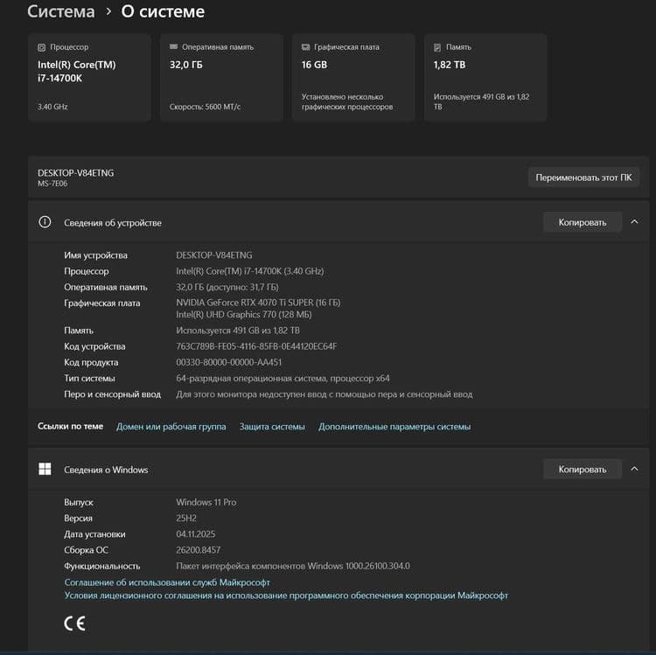Click device ID 763C789B-FE05-4116-85FB-0E44120EC64F

pyautogui.click(x=256, y=346)
